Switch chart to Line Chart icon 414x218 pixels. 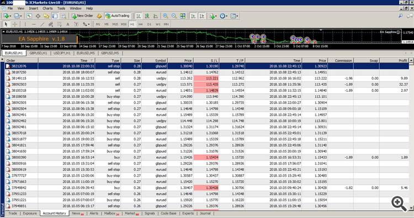tap(156, 16)
